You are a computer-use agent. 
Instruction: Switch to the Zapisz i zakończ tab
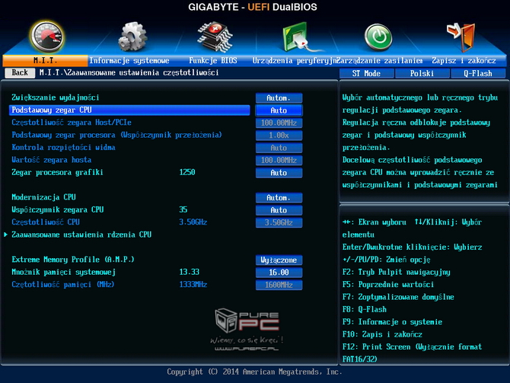(464, 60)
